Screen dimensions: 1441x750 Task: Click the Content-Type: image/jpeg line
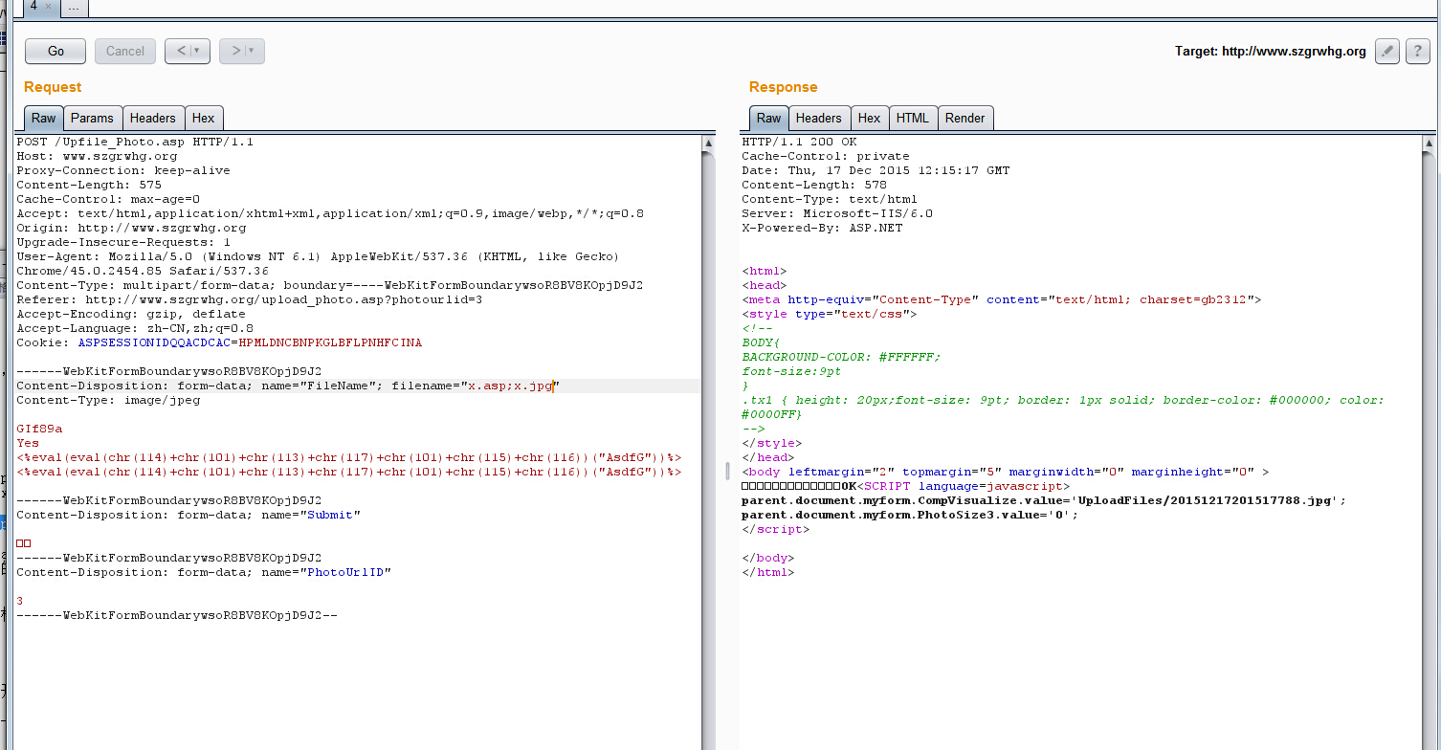(x=108, y=400)
